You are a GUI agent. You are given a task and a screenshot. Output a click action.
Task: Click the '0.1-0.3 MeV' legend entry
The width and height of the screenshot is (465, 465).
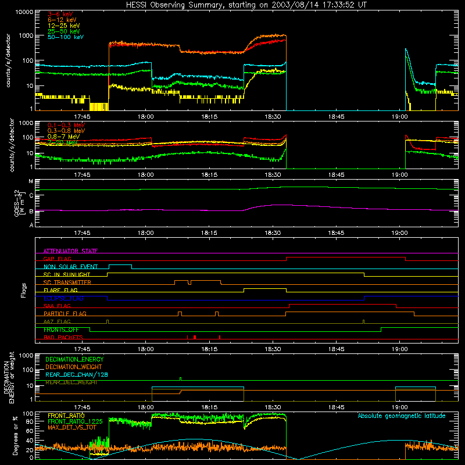[x=66, y=125]
